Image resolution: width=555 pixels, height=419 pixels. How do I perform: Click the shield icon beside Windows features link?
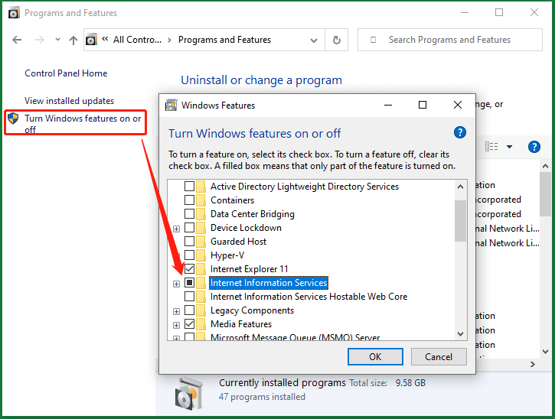[x=13, y=118]
